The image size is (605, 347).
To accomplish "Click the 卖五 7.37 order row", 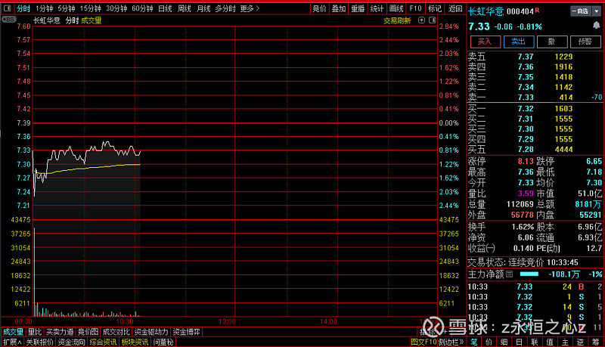I will point(535,57).
